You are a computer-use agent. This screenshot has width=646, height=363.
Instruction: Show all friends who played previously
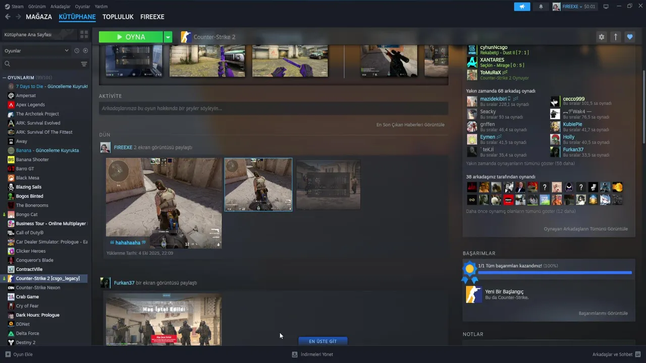[x=520, y=211]
